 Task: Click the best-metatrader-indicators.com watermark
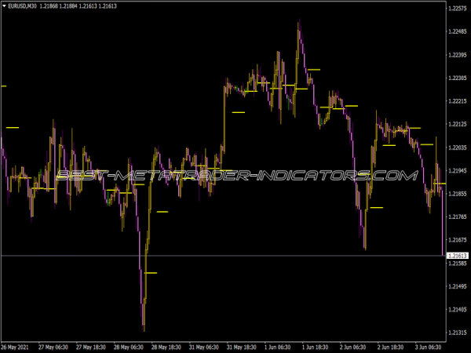[235, 176]
